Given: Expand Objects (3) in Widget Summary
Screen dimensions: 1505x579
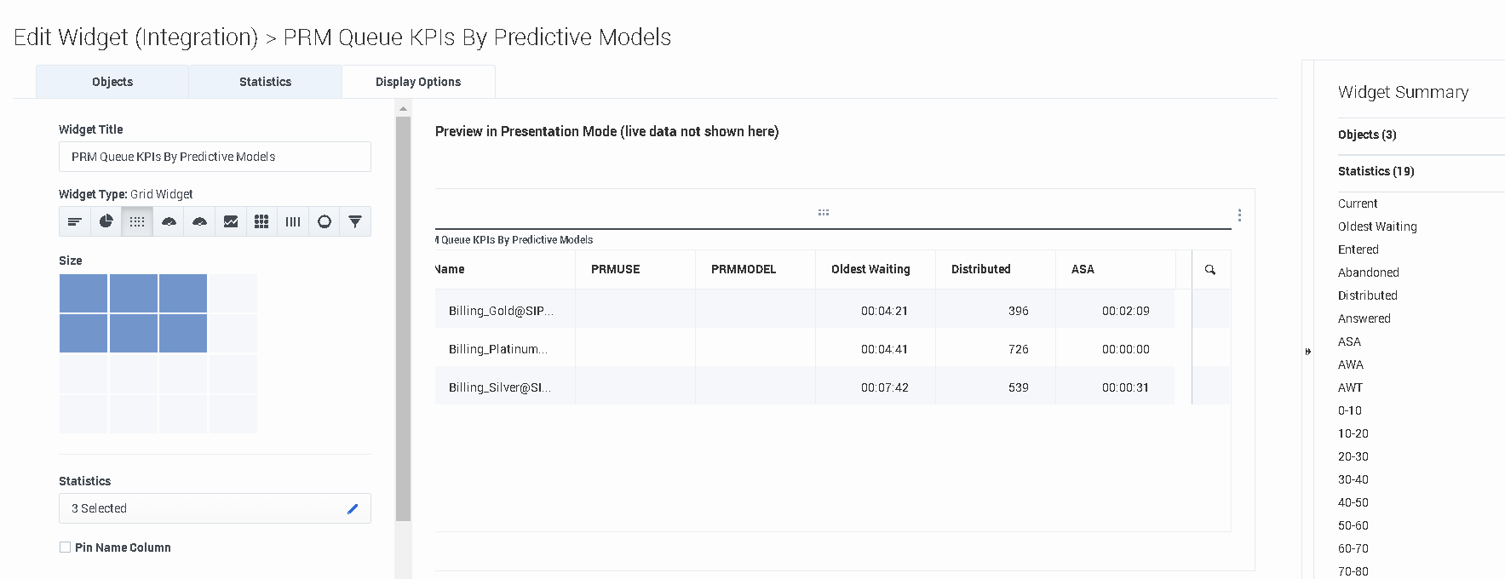Looking at the screenshot, I should point(1367,135).
